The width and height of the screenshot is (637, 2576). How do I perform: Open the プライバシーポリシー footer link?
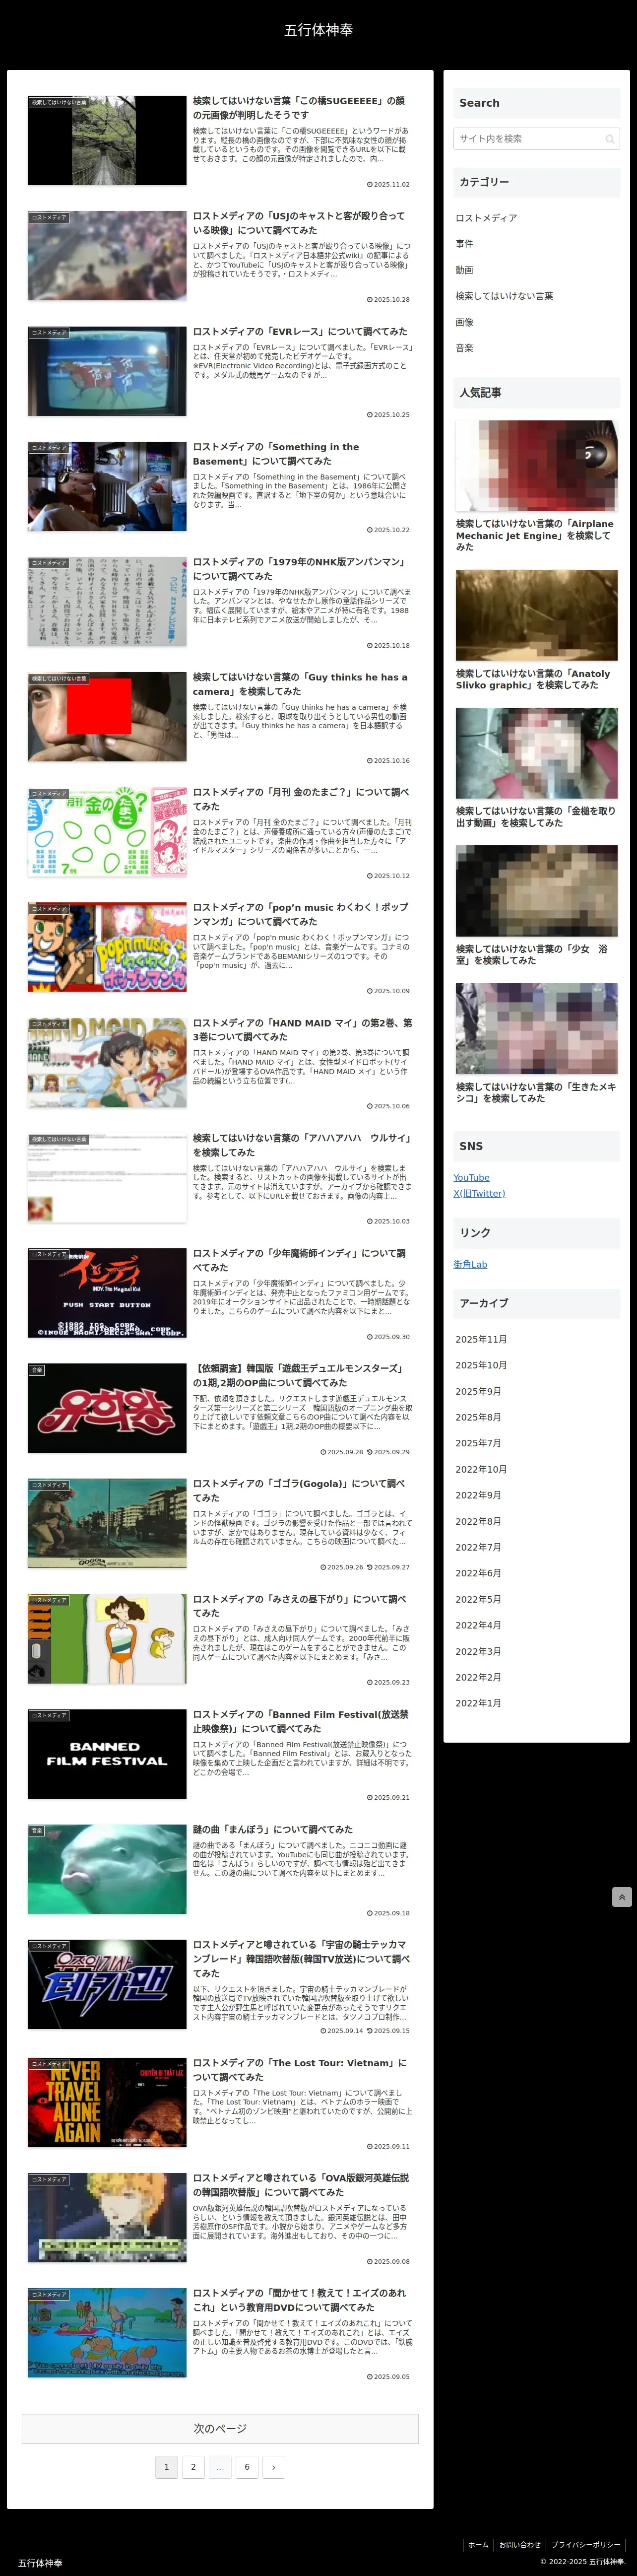click(585, 2544)
